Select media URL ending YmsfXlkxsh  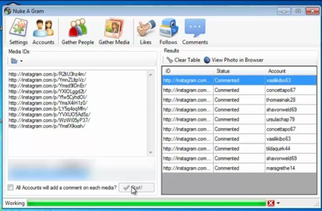tap(47, 126)
